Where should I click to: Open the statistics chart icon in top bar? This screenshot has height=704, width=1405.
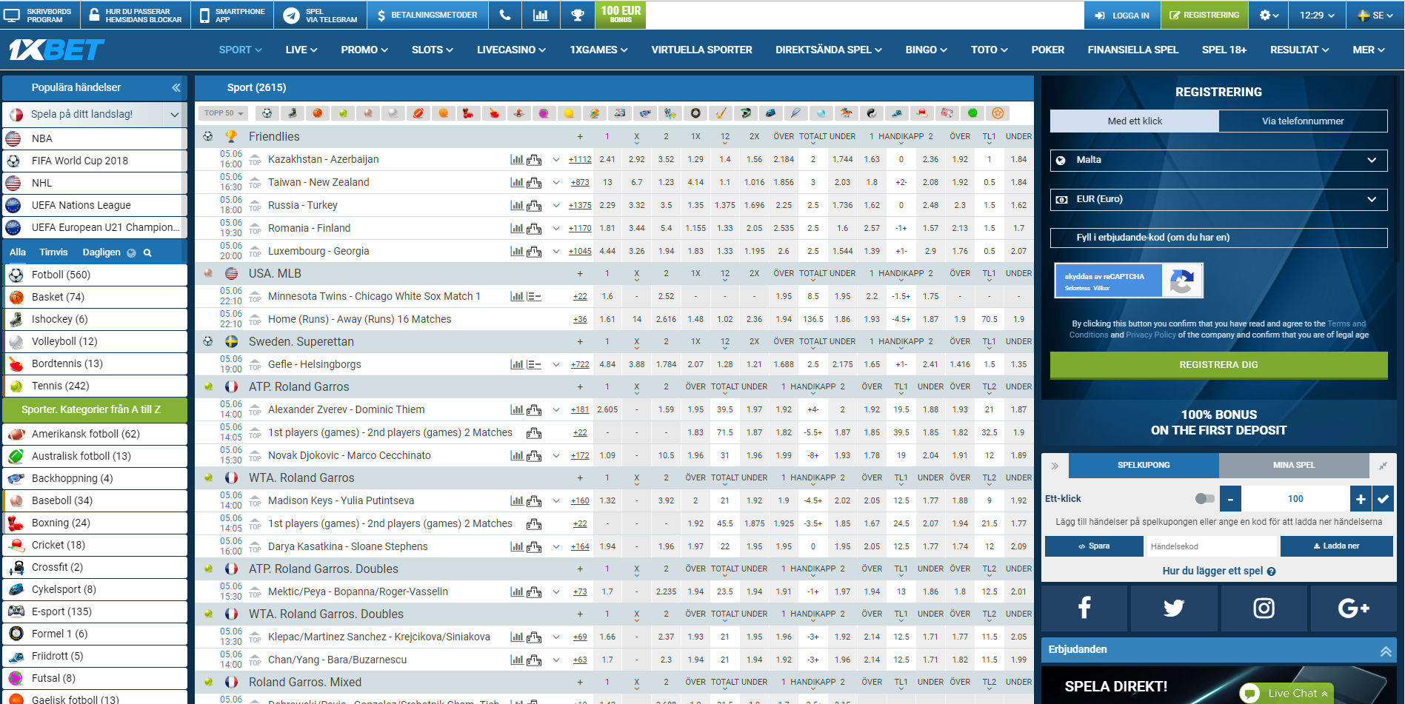point(541,15)
